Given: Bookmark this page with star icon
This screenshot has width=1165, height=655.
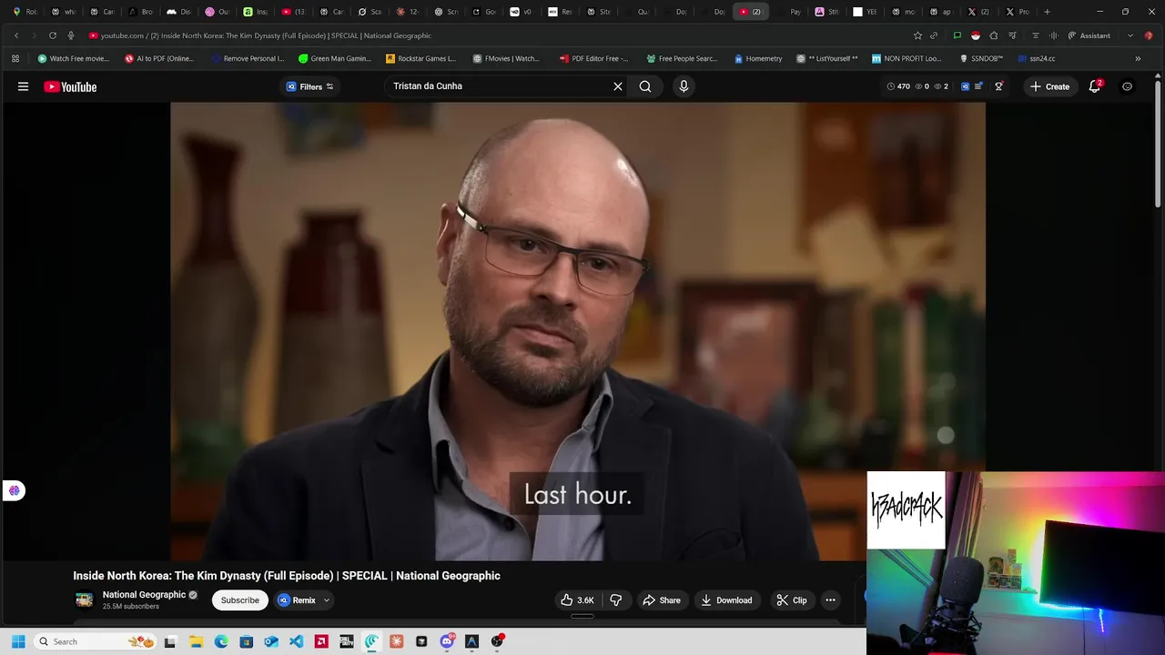Looking at the screenshot, I should point(917,35).
